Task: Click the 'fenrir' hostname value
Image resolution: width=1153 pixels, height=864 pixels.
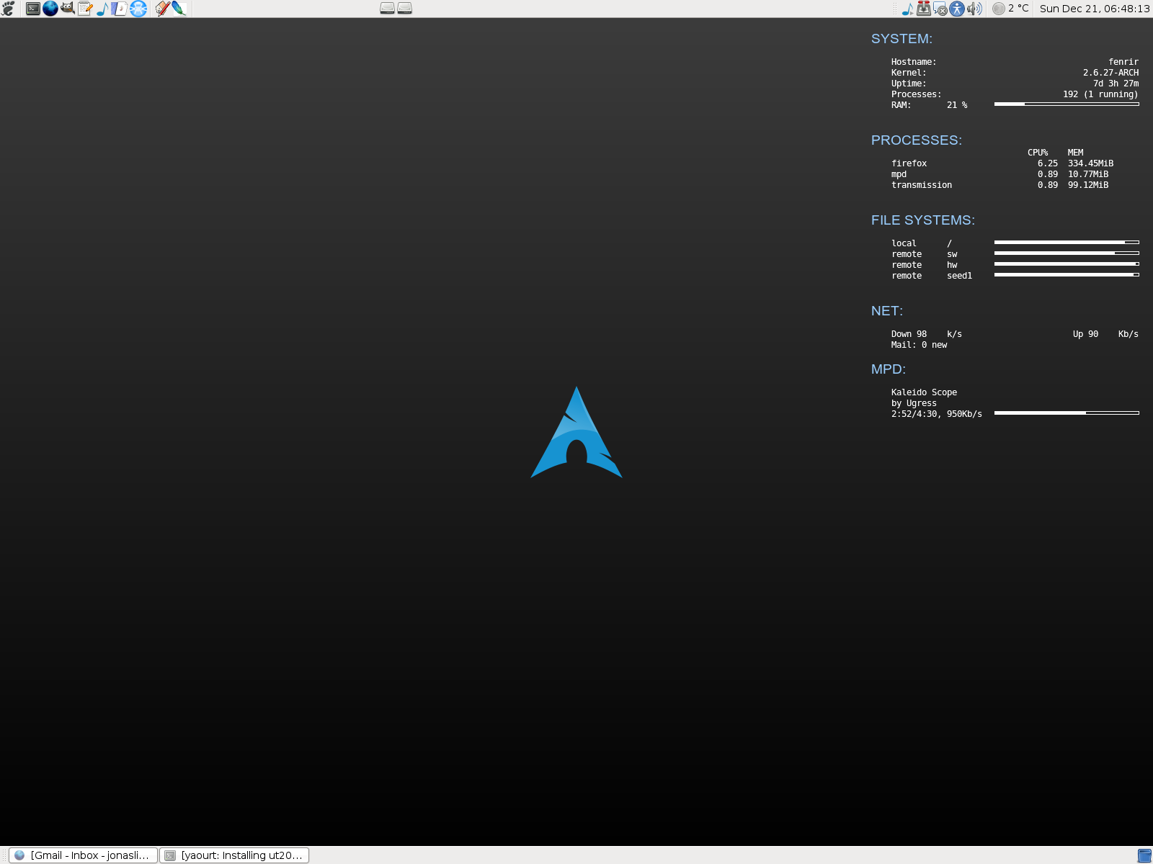Action: 1123,62
